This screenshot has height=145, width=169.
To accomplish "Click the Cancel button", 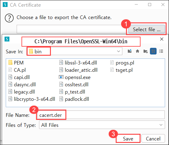I will 153,139.
